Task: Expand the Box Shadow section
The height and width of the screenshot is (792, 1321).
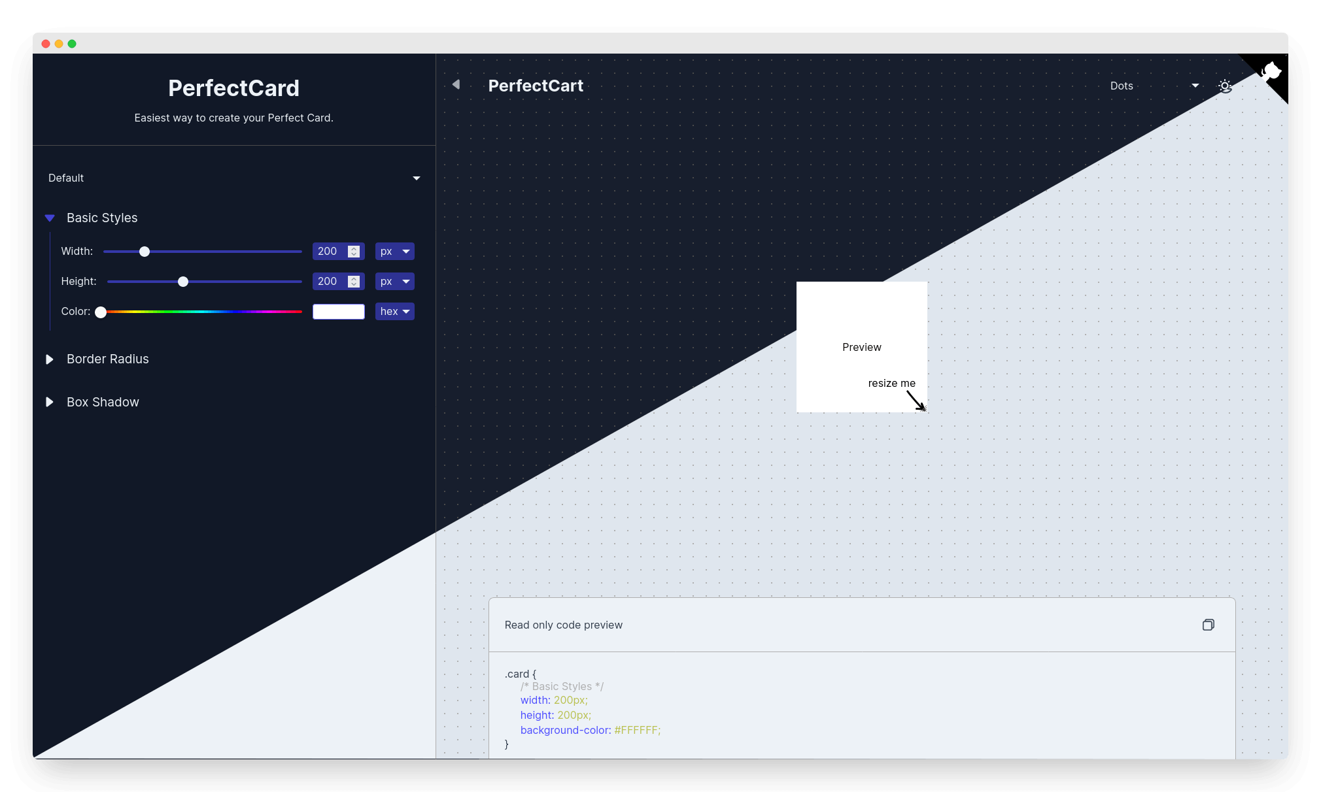Action: click(x=50, y=403)
